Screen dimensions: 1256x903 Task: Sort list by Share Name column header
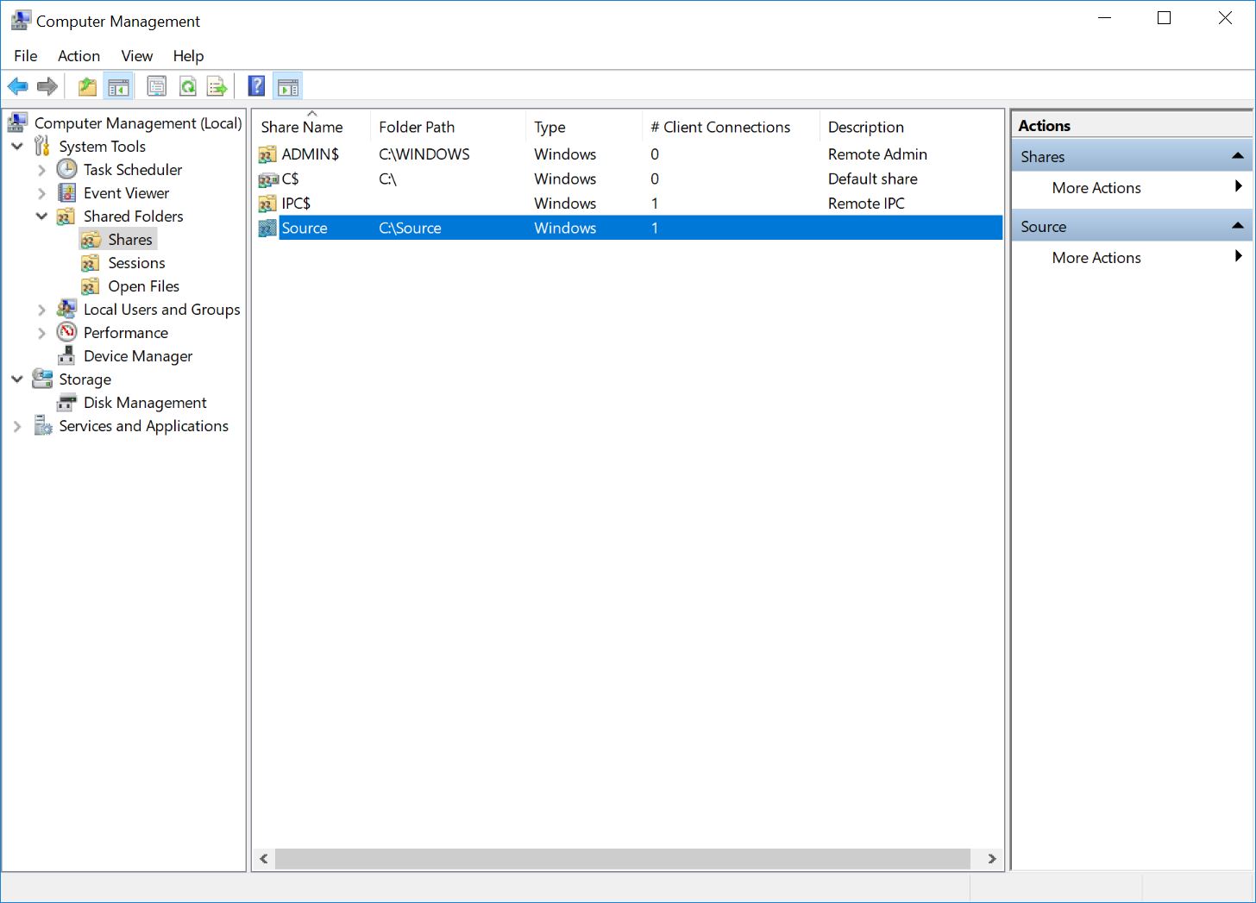click(302, 128)
